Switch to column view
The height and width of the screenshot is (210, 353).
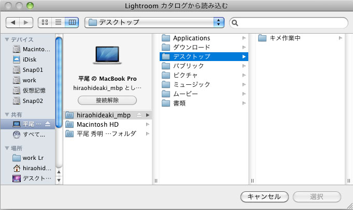pos(72,22)
